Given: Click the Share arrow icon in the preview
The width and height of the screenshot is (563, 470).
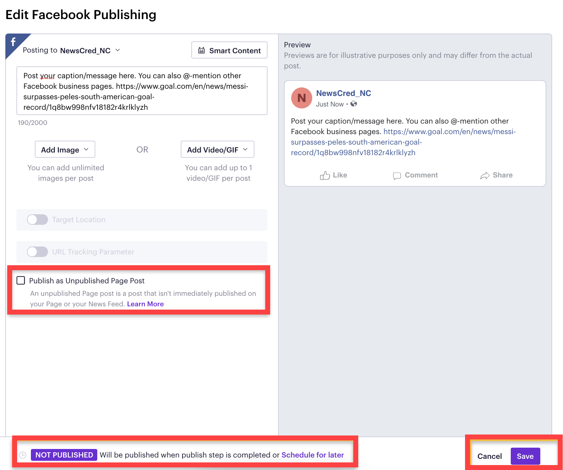Looking at the screenshot, I should (x=485, y=176).
